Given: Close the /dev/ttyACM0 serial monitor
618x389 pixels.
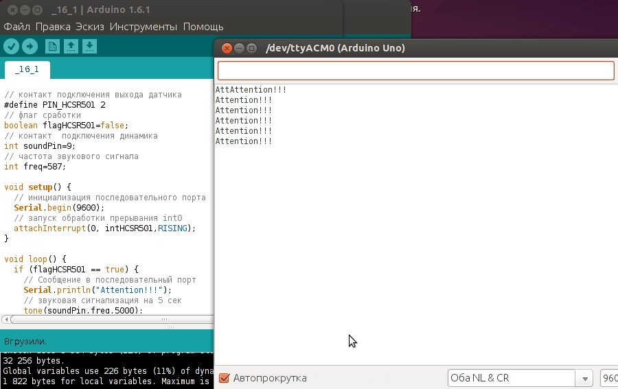Looking at the screenshot, I should 227,48.
